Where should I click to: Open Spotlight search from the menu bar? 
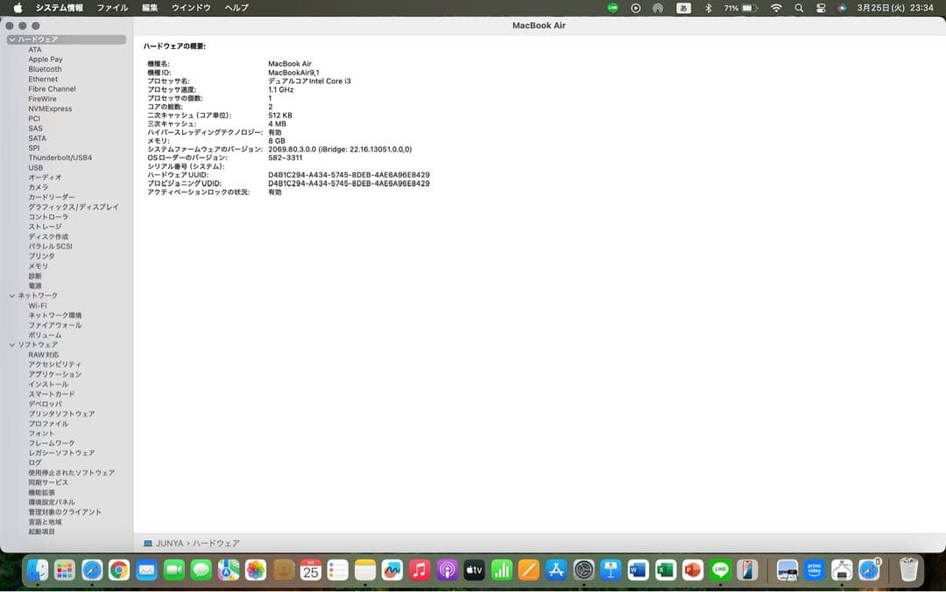click(799, 7)
